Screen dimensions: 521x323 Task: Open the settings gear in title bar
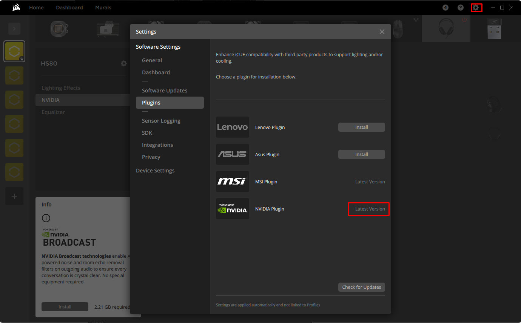(x=476, y=8)
